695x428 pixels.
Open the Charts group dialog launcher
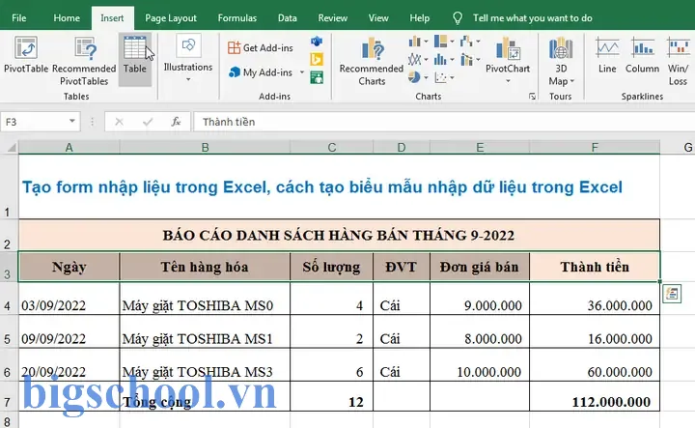coord(532,97)
